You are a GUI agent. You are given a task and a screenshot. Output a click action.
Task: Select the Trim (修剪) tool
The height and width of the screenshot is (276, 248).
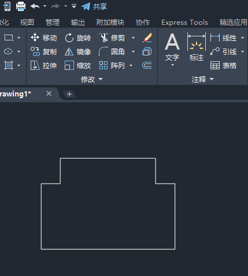[112, 38]
